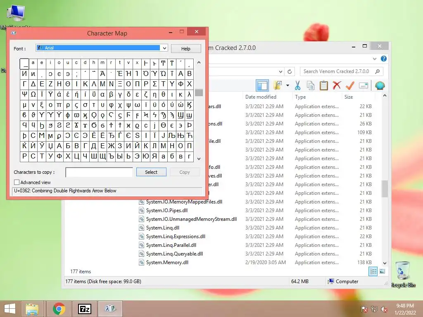Click the red X Delete icon in Explorer

click(336, 85)
